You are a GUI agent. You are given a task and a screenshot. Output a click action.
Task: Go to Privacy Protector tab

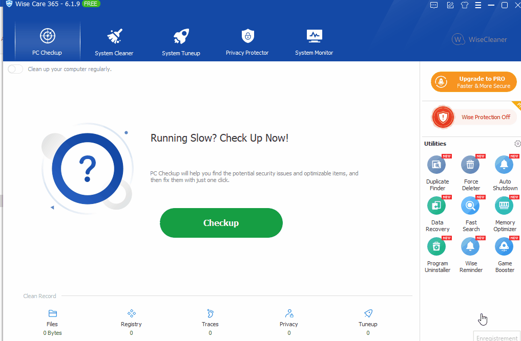pyautogui.click(x=247, y=41)
